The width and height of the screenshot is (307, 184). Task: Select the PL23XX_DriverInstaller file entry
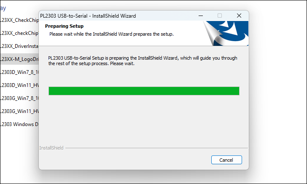click(19, 46)
